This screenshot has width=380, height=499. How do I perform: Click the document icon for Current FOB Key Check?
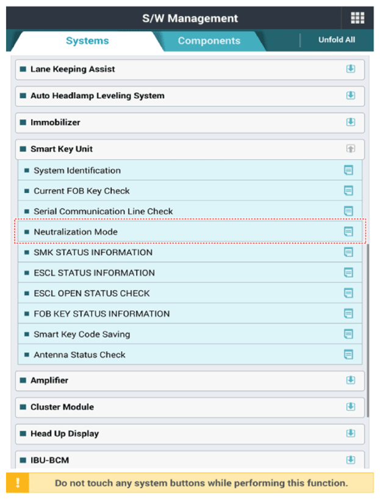[x=348, y=191]
